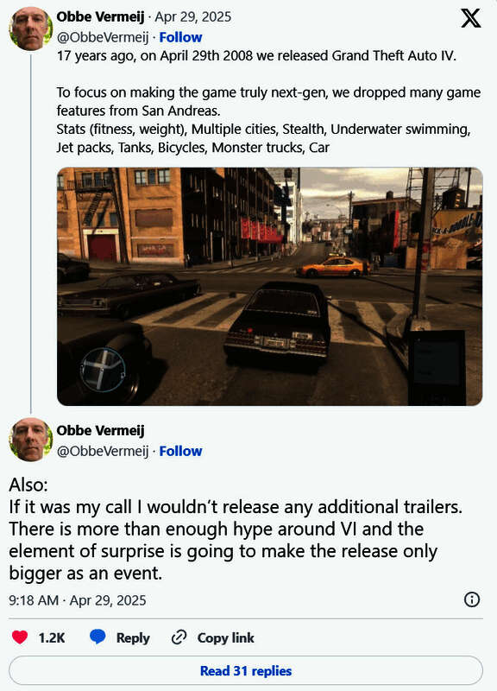
Task: Open the Apr 29, 2025 date link at top
Action: click(x=192, y=17)
